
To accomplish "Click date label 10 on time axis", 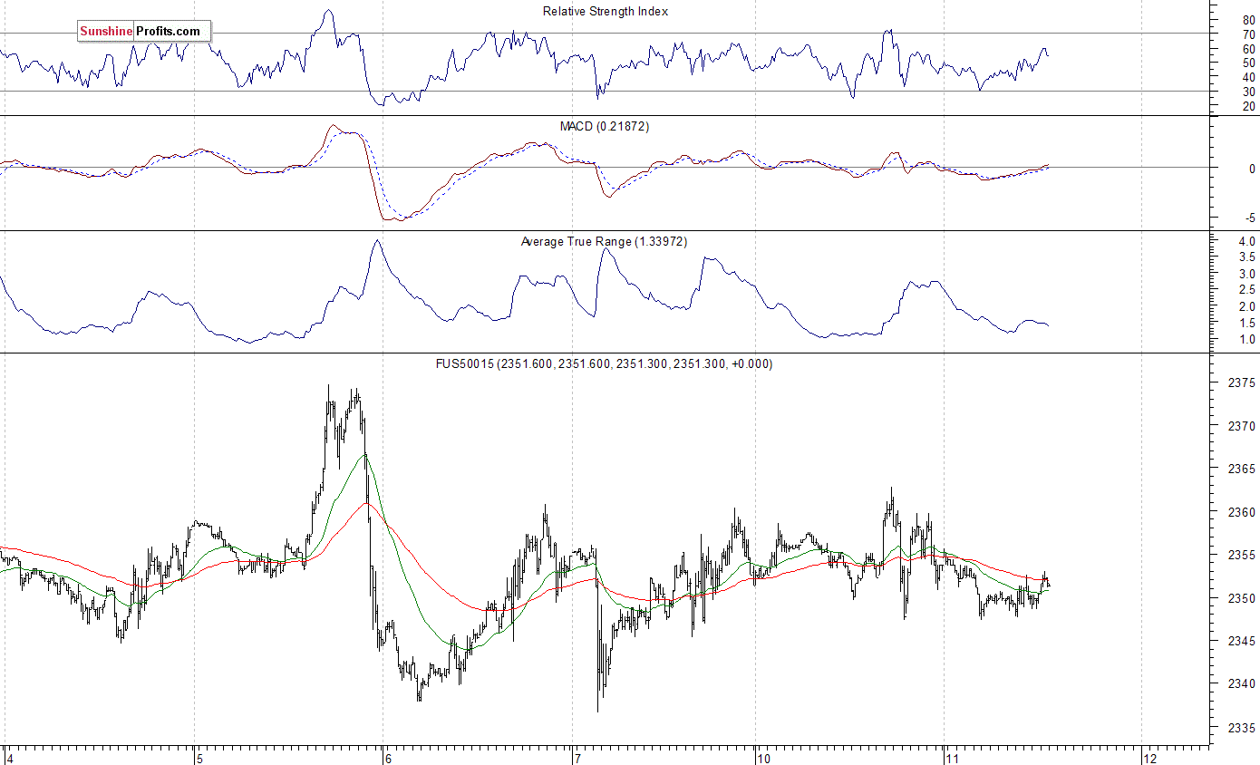I will pyautogui.click(x=763, y=758).
